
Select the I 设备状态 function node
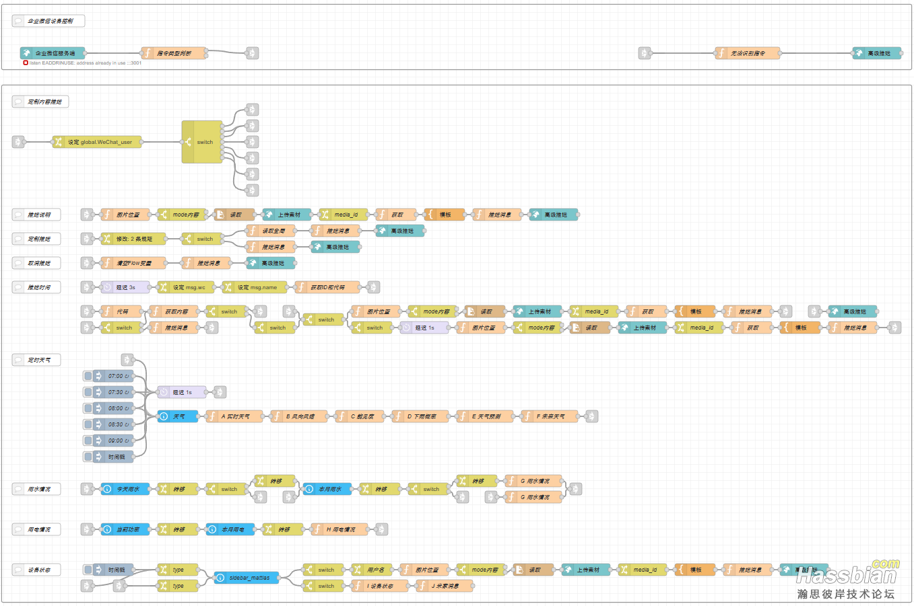coord(380,586)
